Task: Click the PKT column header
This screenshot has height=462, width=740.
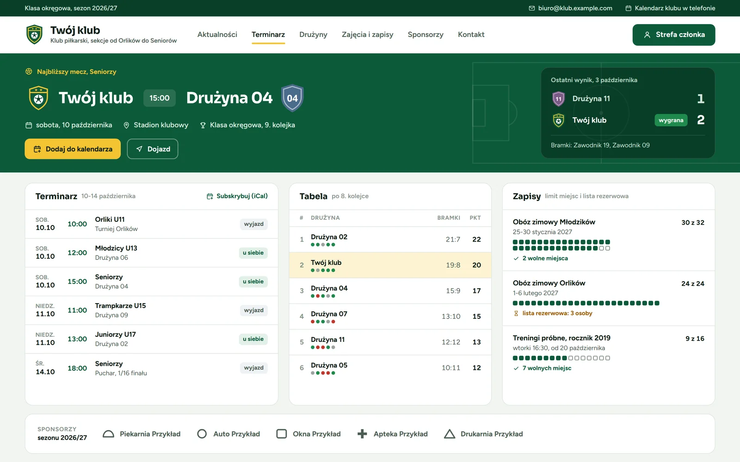Action: [475, 218]
